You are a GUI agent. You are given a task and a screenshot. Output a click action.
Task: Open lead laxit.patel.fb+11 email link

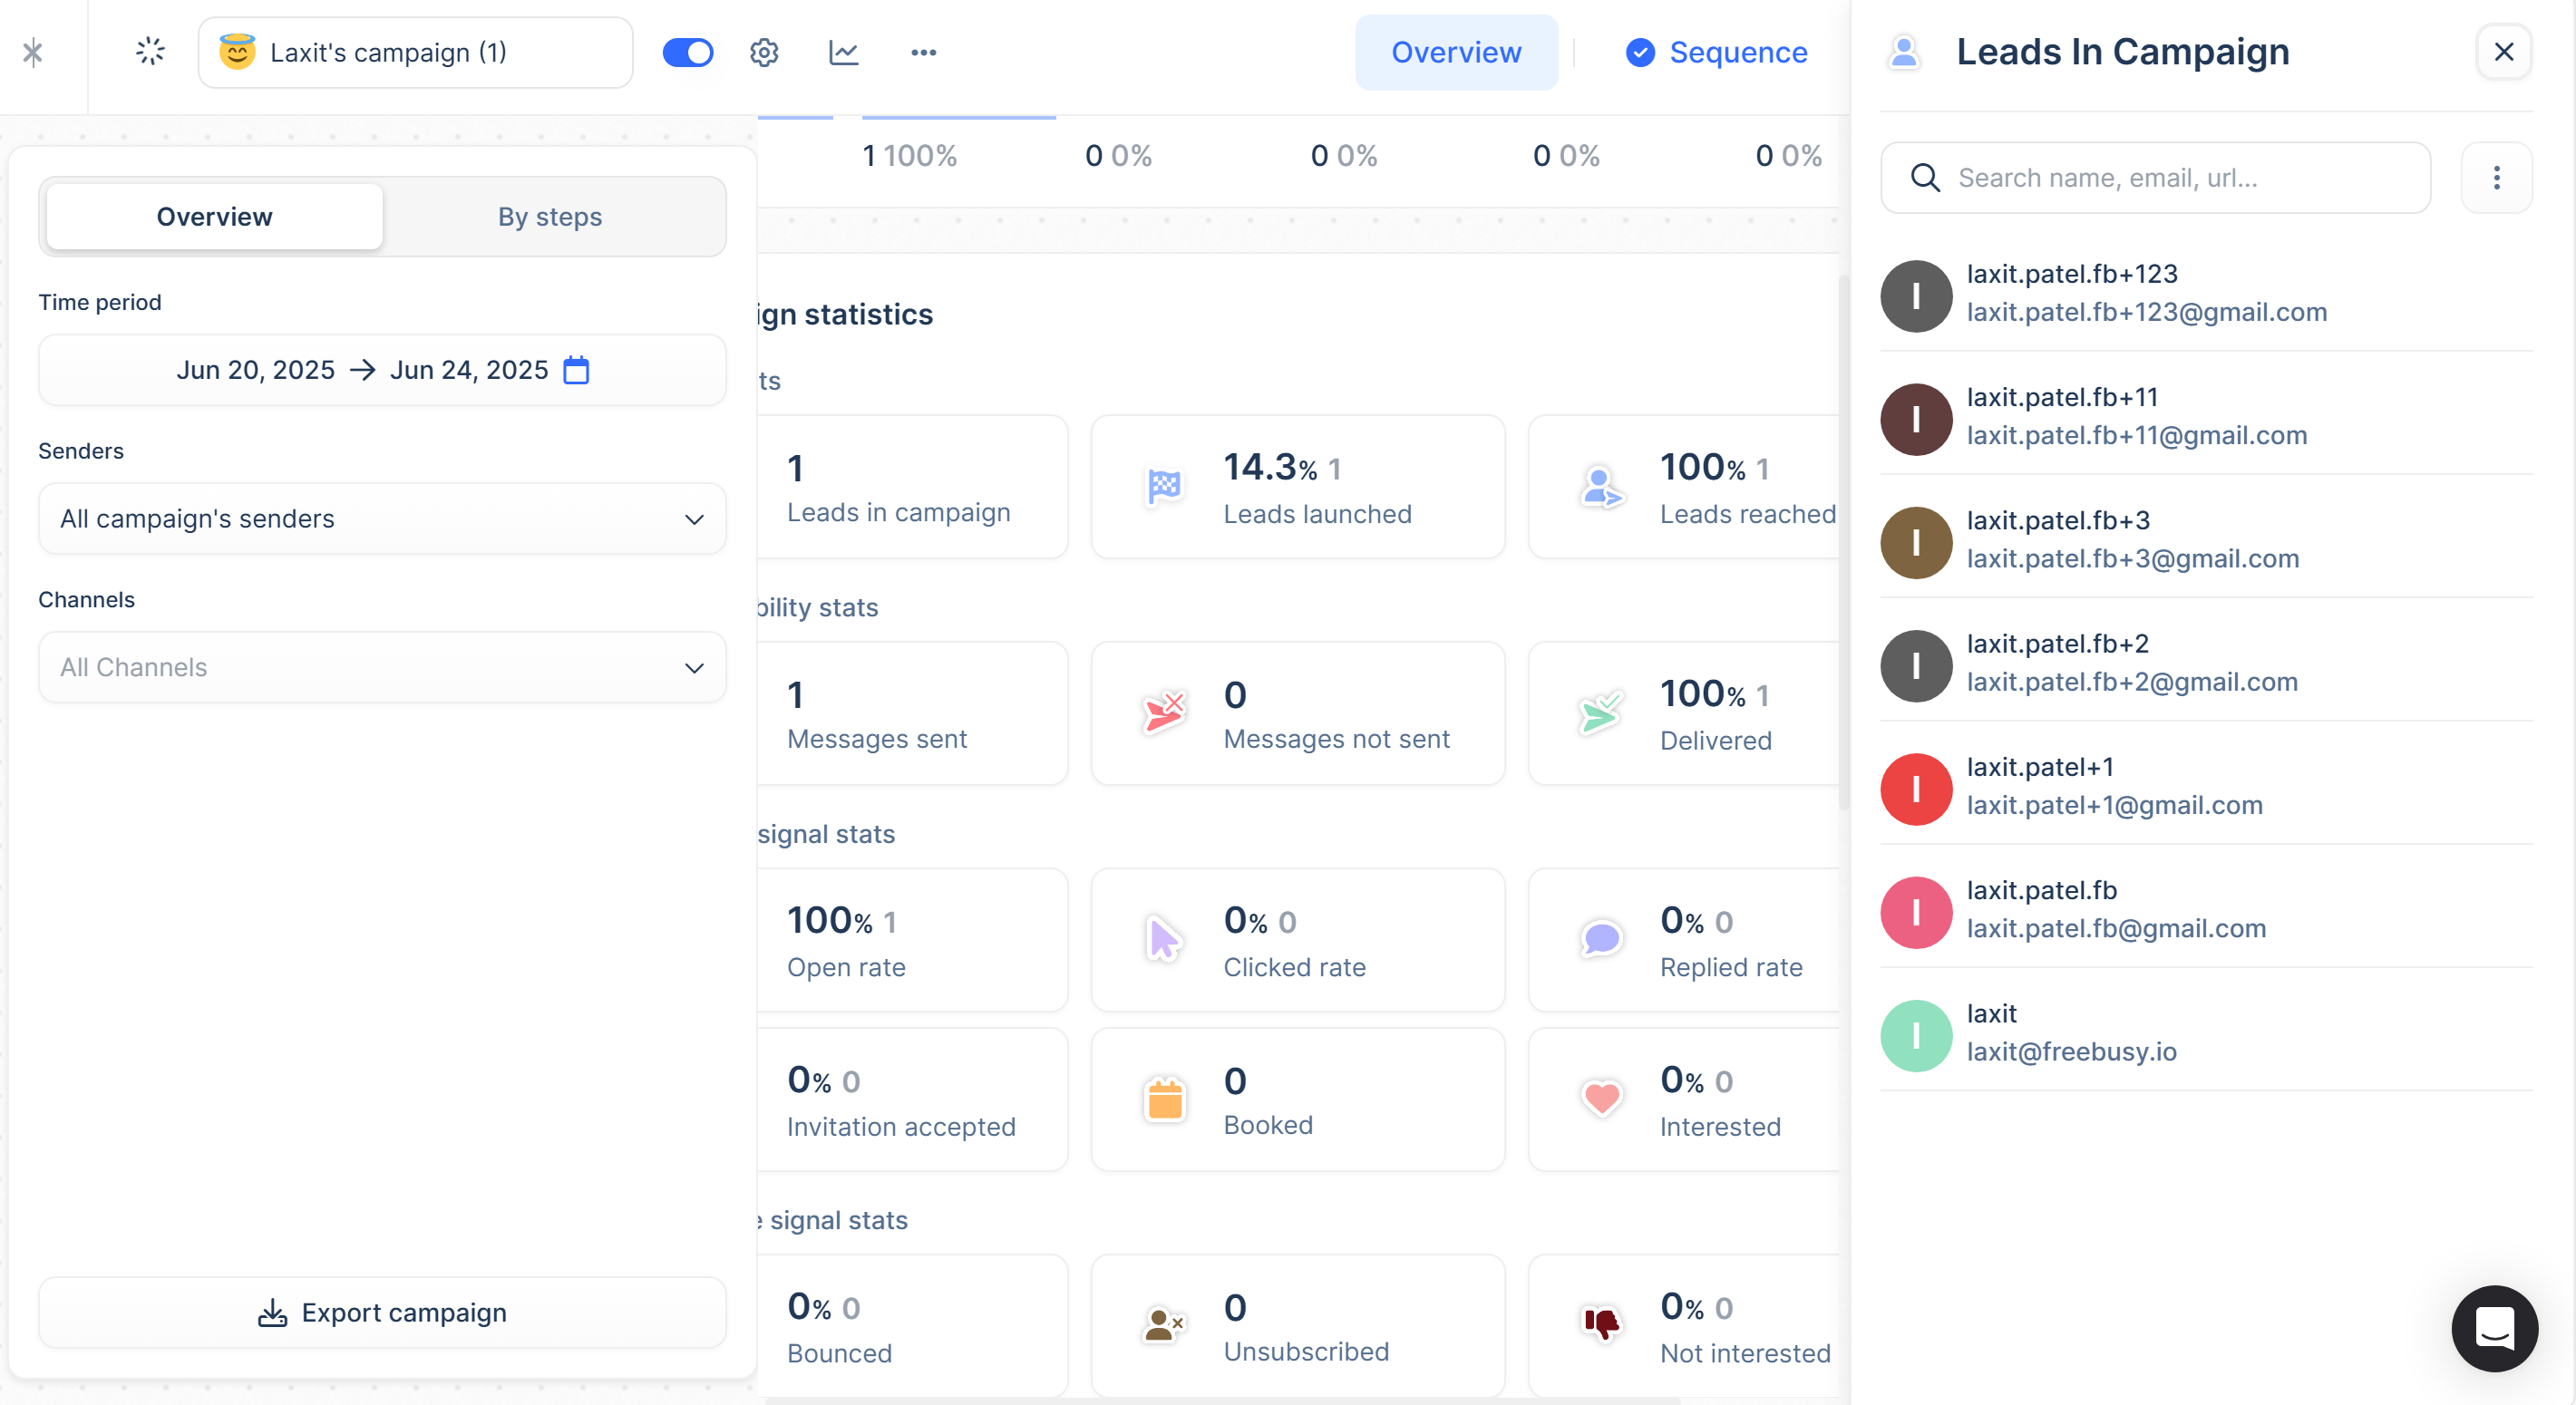click(x=2136, y=436)
